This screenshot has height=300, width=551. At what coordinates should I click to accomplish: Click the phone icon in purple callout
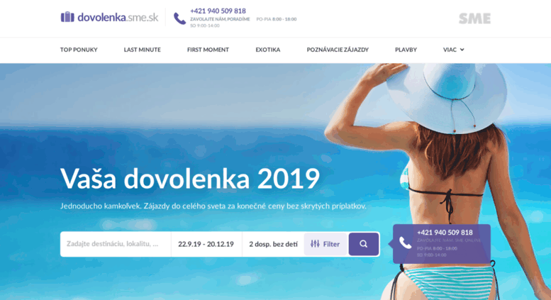click(405, 243)
